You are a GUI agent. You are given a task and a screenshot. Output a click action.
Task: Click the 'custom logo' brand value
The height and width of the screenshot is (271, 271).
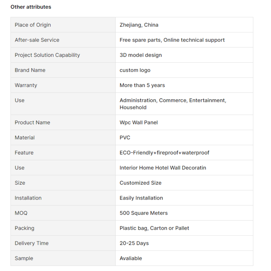135,70
